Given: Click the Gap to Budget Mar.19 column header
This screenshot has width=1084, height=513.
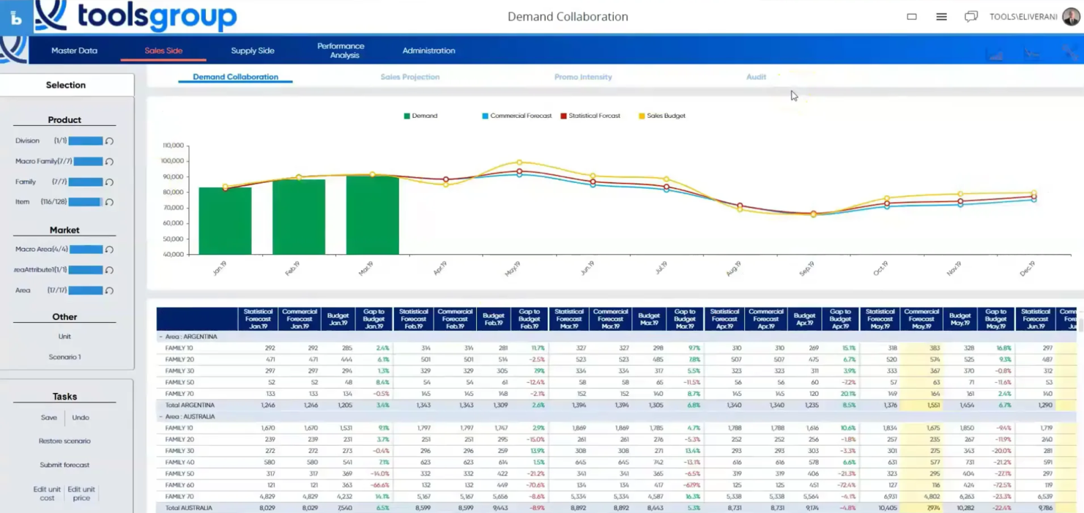Looking at the screenshot, I should [x=685, y=318].
